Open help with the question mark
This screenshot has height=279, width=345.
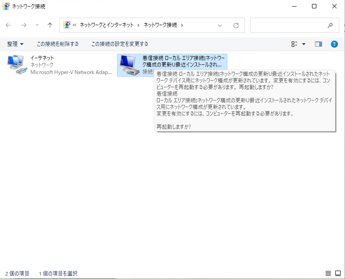(x=334, y=44)
